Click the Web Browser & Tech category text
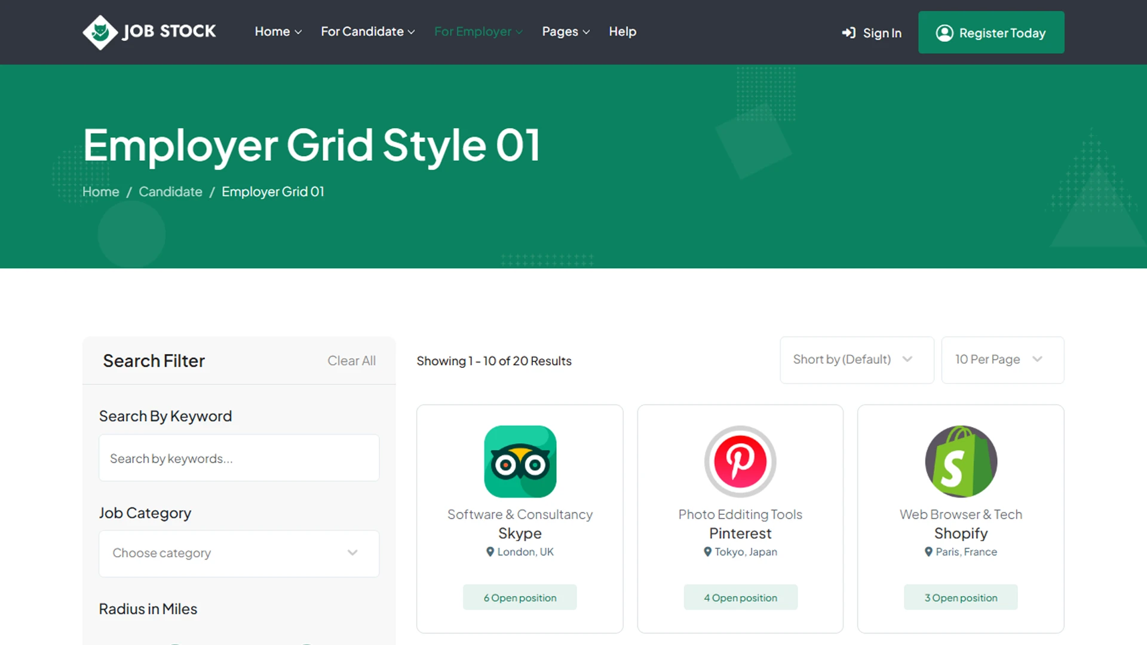Image resolution: width=1147 pixels, height=645 pixels. pyautogui.click(x=961, y=514)
